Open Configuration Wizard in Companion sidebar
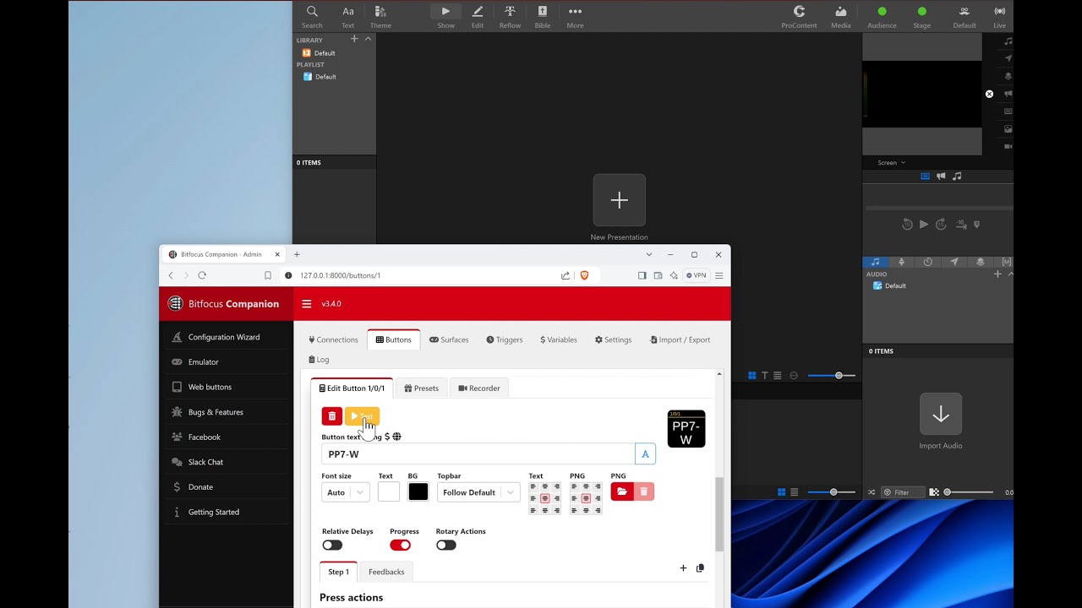 point(224,337)
